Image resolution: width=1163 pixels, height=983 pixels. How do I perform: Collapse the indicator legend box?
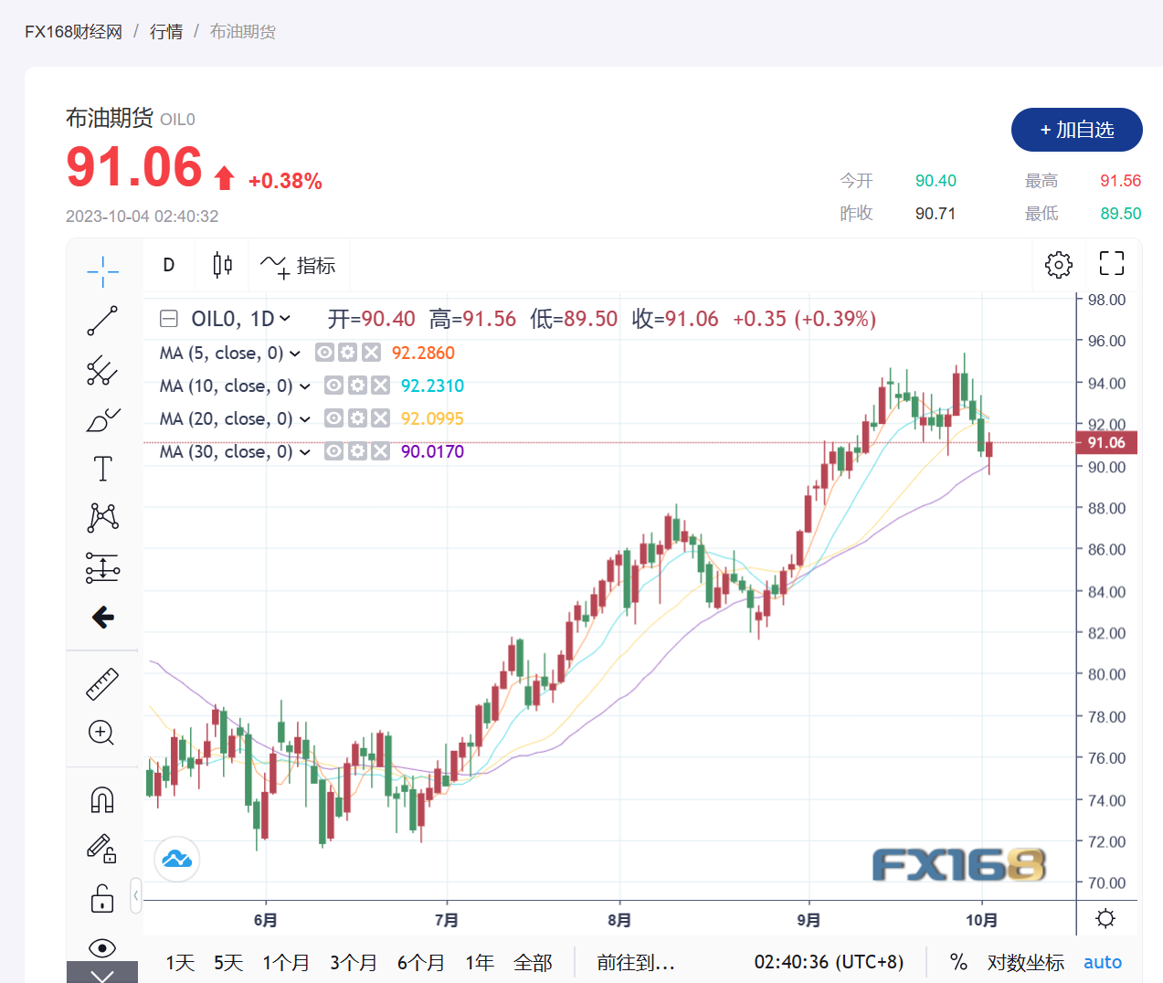[169, 319]
